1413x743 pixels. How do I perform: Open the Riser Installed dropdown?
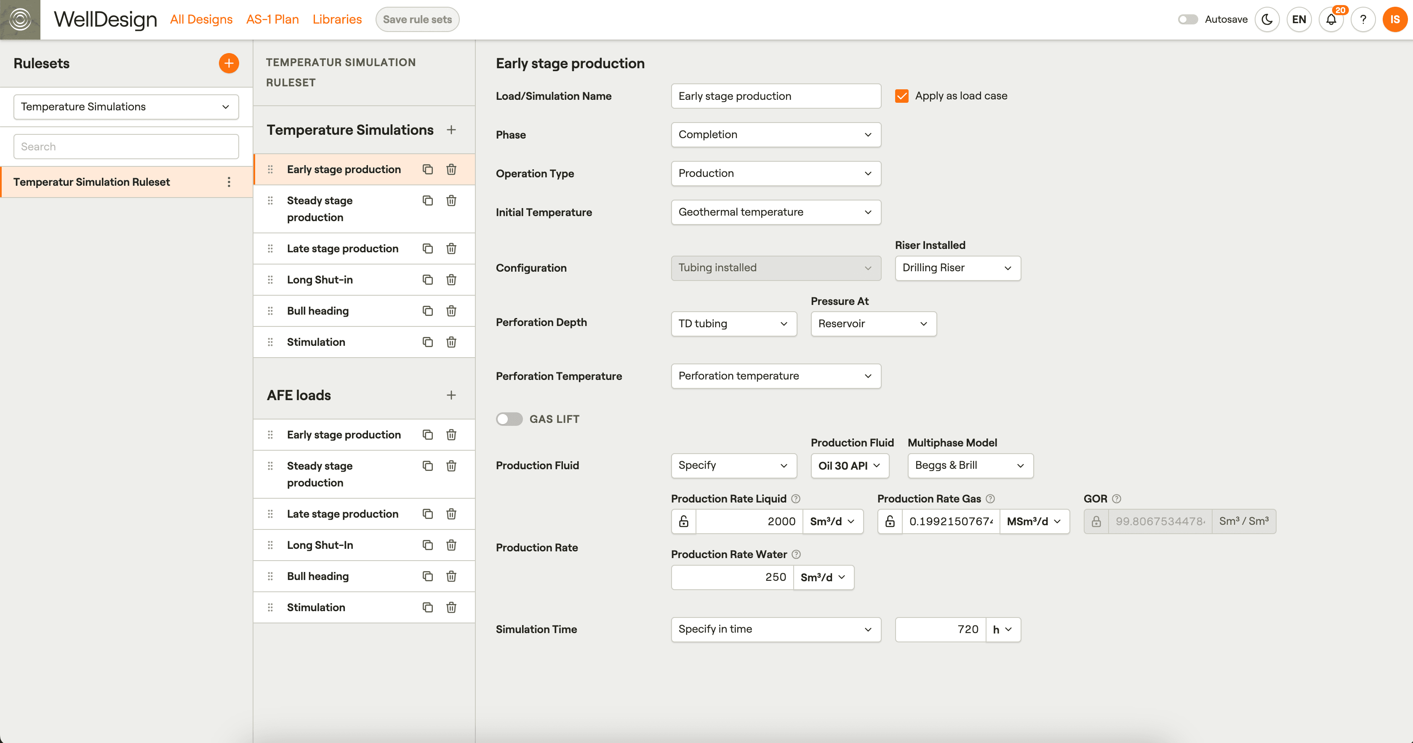coord(957,268)
